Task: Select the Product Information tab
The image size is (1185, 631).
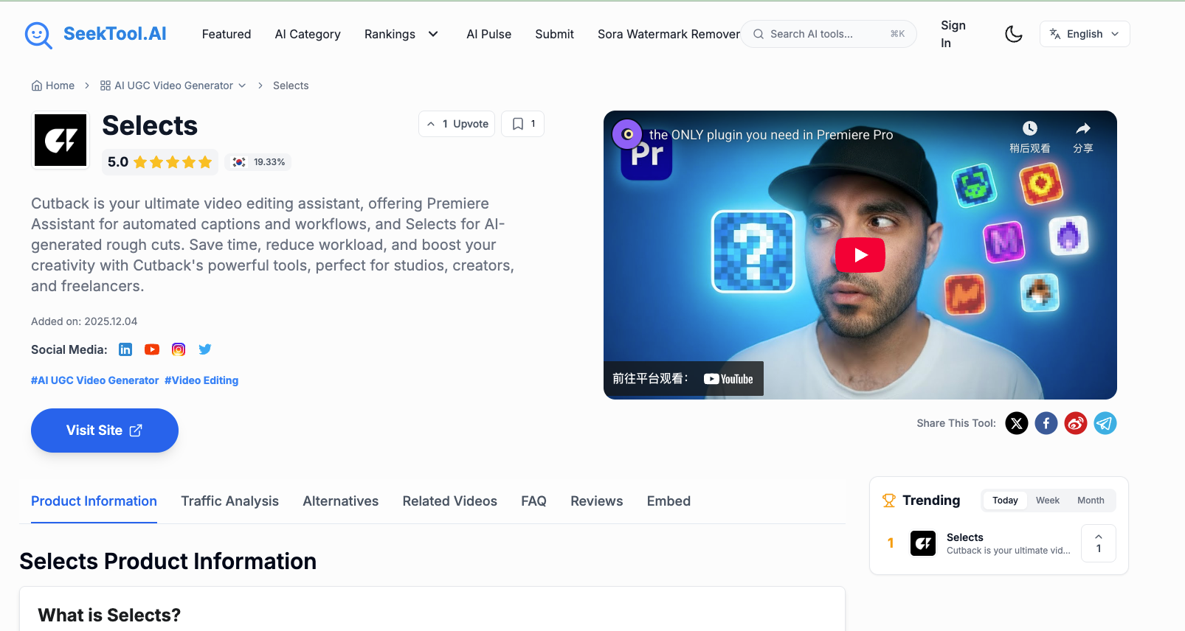Action: (x=94, y=501)
